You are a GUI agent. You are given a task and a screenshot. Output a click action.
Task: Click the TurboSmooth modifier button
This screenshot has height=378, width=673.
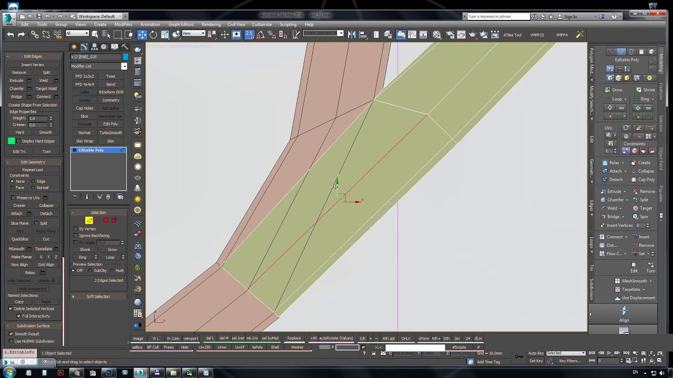tap(110, 133)
